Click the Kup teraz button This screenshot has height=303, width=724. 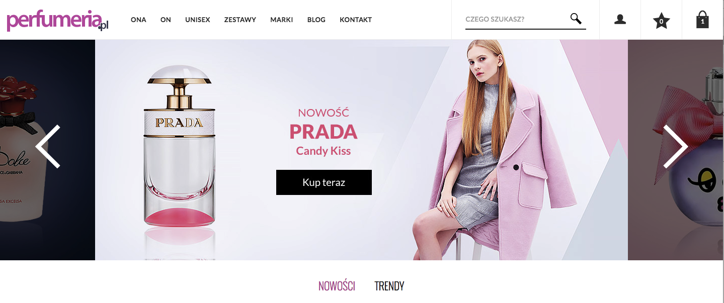click(324, 182)
